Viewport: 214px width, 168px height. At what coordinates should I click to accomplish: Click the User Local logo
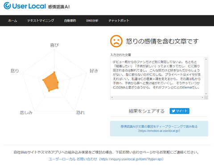coord(25,6)
